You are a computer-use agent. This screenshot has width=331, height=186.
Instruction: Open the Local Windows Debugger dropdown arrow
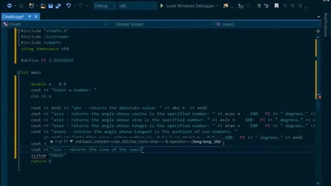click(x=217, y=6)
